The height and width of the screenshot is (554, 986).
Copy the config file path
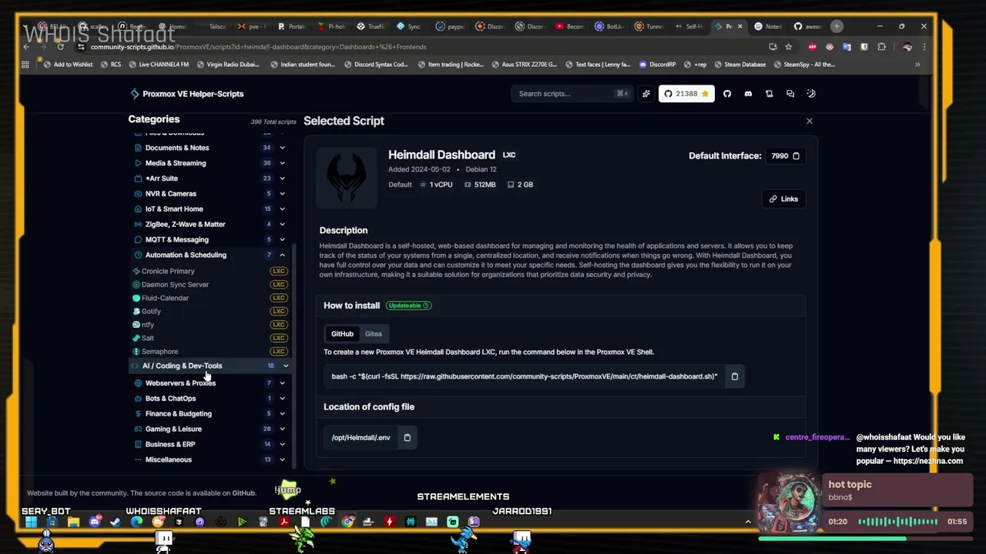click(x=407, y=438)
